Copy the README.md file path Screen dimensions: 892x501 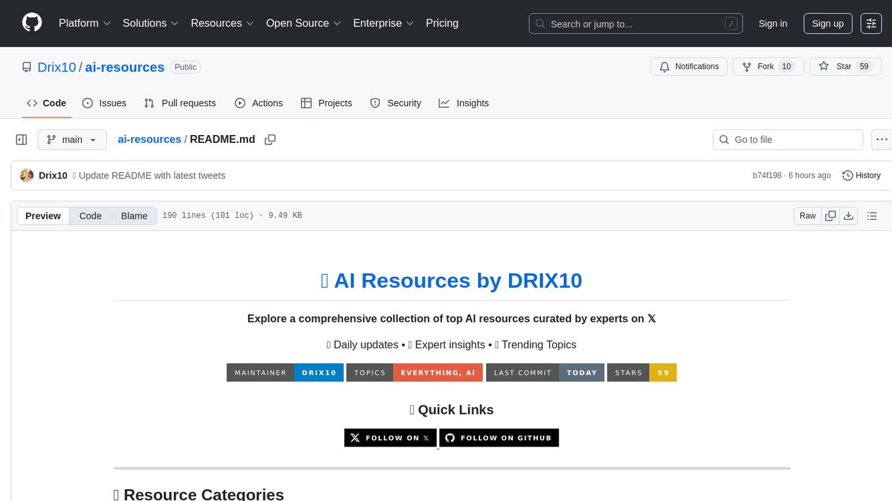(270, 139)
